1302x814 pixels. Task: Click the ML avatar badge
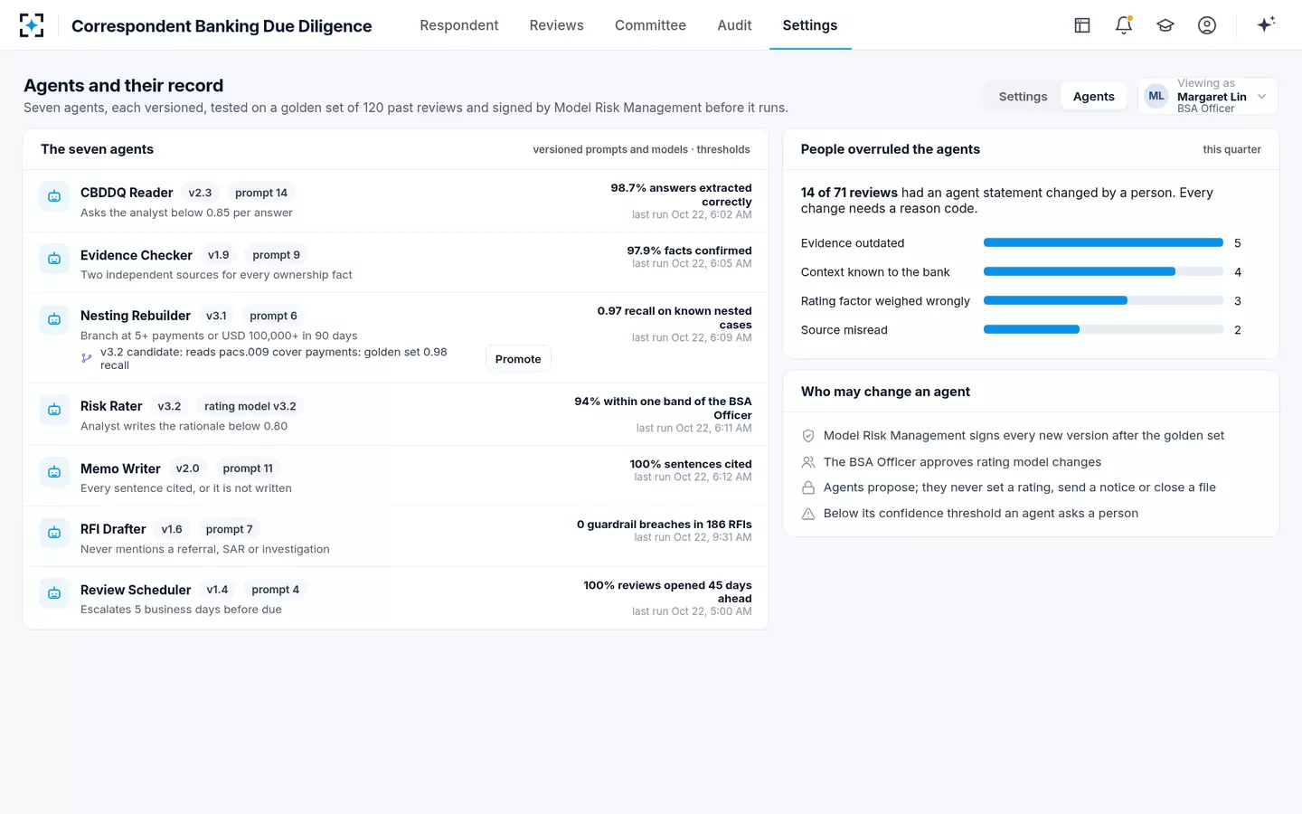pos(1156,96)
